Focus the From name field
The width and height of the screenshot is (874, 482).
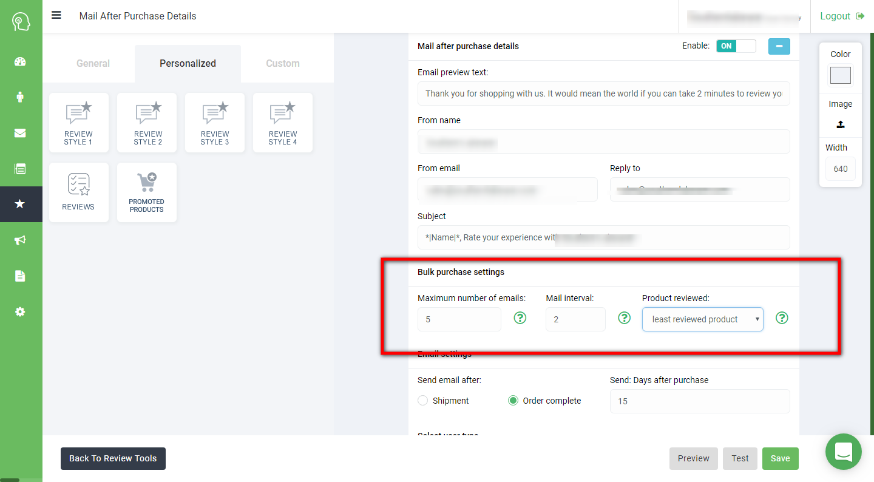604,141
